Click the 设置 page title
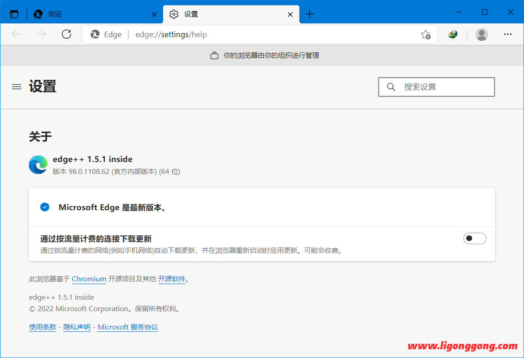This screenshot has height=358, width=524. [42, 87]
